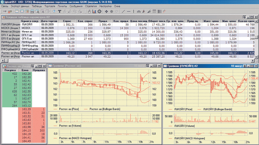Image resolution: width=259 pixels, height=145 pixels.
Task: Select the ЛУКОЙЛ row in parameters table
Action: point(128,25)
